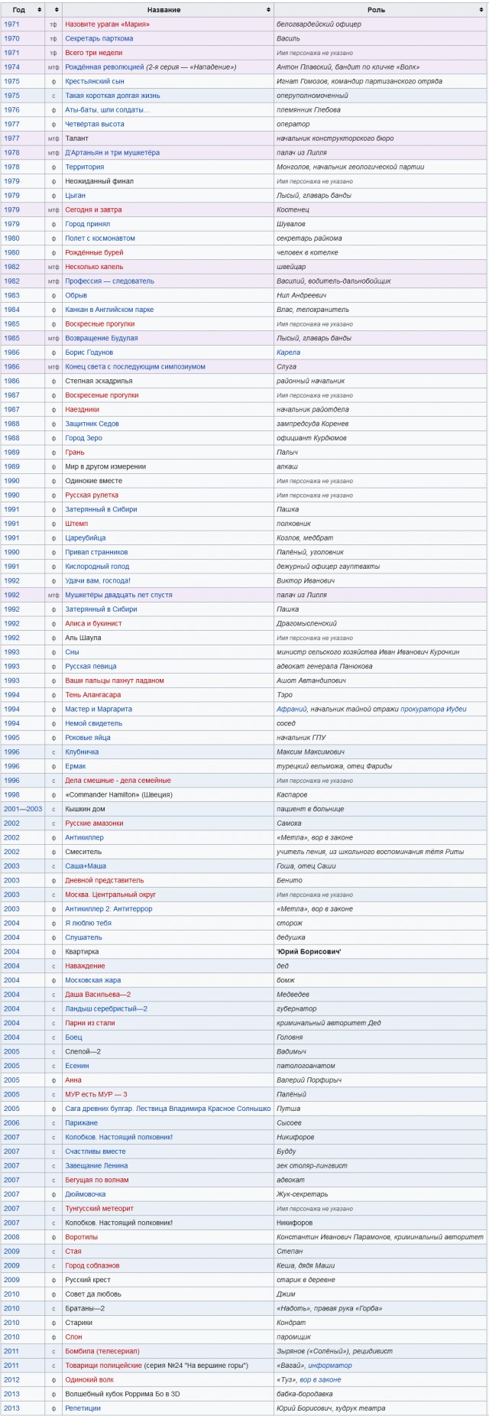This screenshot has width=489, height=1416.
Task: Open the «Дневной представитель» link
Action: 104,881
